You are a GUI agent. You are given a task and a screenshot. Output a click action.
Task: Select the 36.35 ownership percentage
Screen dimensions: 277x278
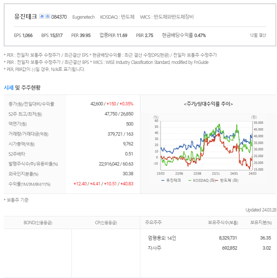pos(265,238)
